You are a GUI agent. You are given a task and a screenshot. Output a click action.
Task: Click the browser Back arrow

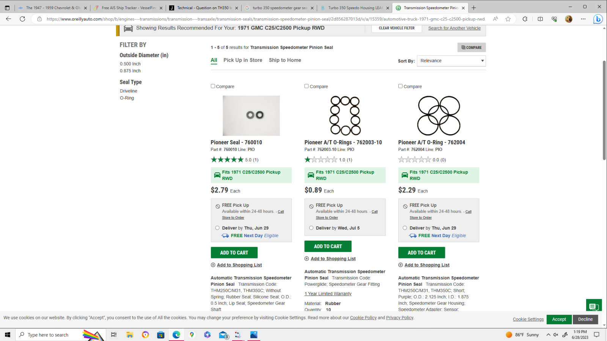[8, 19]
